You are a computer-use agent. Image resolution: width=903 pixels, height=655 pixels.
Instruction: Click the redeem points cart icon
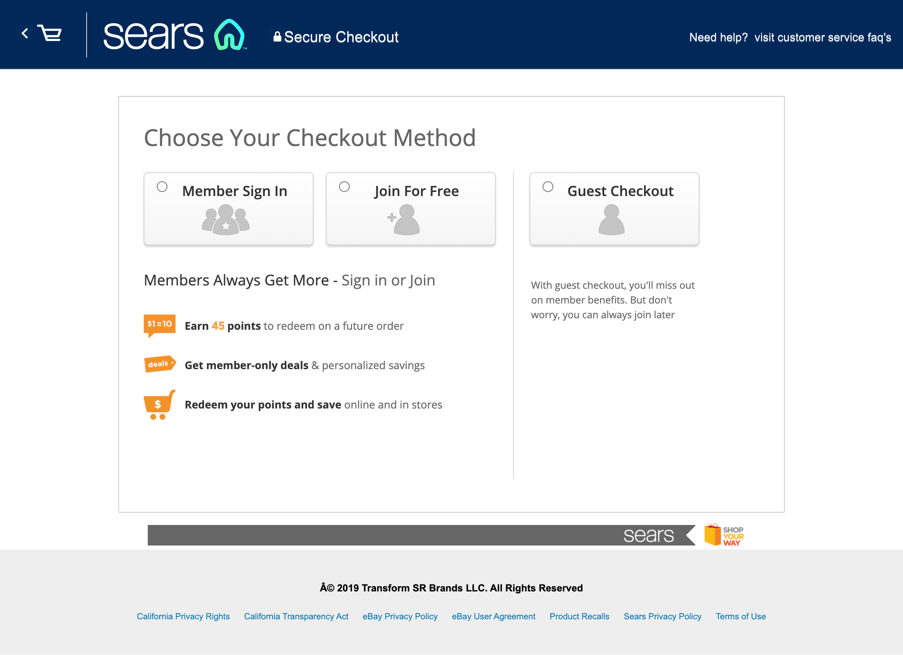pyautogui.click(x=157, y=404)
